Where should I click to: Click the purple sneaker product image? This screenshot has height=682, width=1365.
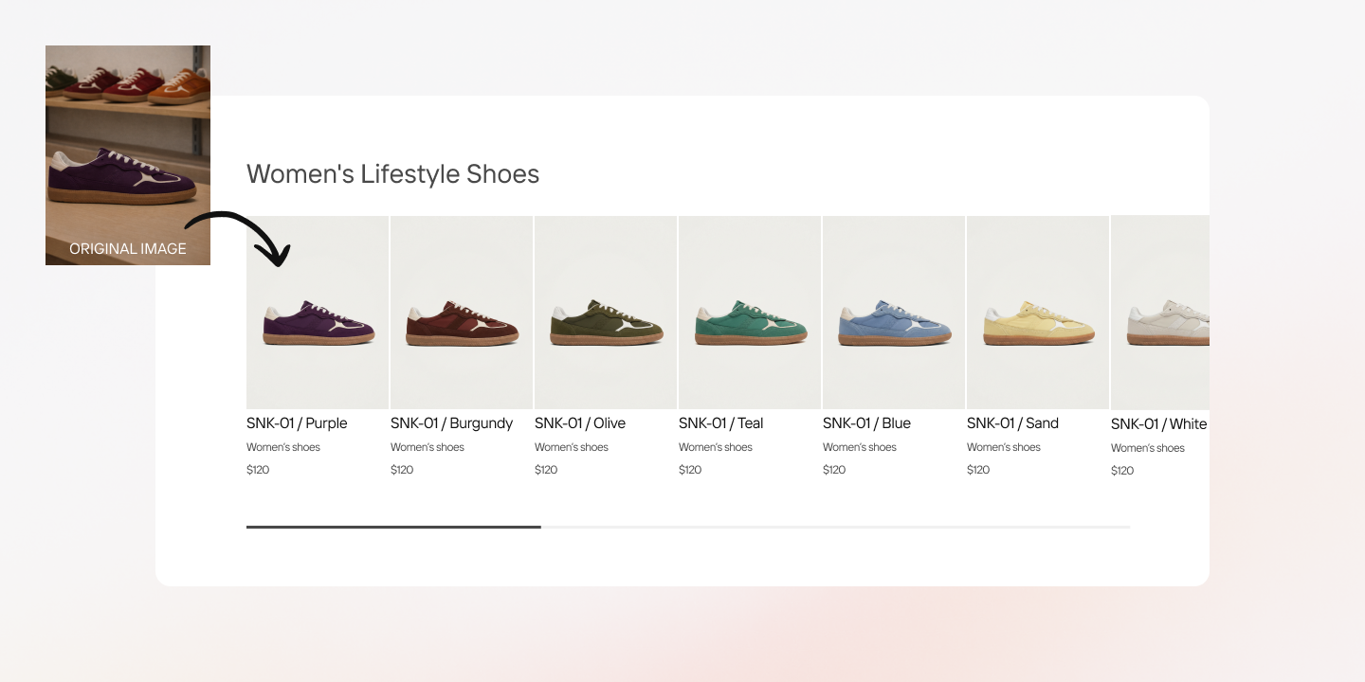[318, 314]
